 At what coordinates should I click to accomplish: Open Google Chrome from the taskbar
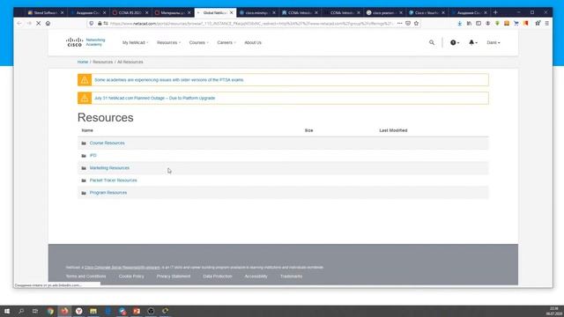coord(50,311)
